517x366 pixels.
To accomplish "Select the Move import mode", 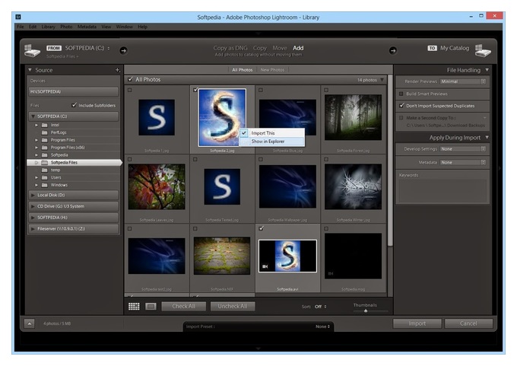I will (x=280, y=48).
